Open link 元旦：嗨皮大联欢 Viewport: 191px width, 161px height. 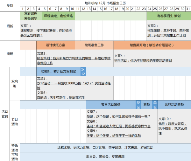[173, 129]
